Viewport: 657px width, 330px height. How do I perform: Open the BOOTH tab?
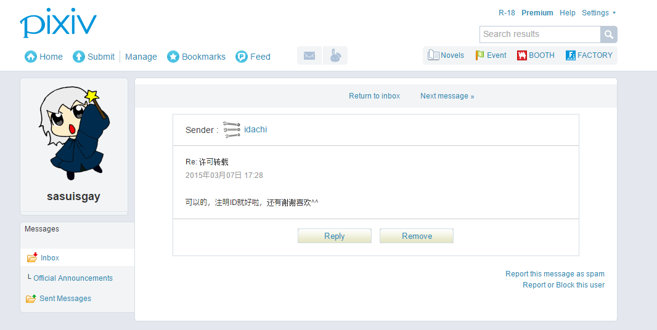[x=542, y=55]
